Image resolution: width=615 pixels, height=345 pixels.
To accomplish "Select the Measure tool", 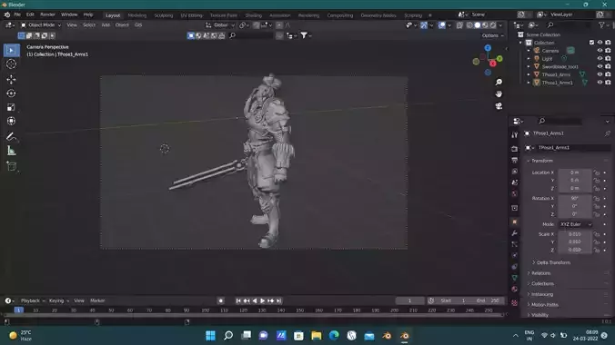I will click(12, 151).
